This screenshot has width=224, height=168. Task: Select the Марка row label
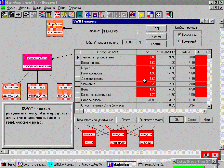coord(86,68)
